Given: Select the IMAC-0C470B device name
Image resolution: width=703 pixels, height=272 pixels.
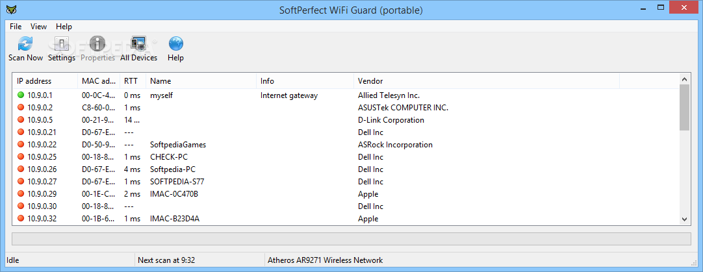Looking at the screenshot, I should 174,194.
